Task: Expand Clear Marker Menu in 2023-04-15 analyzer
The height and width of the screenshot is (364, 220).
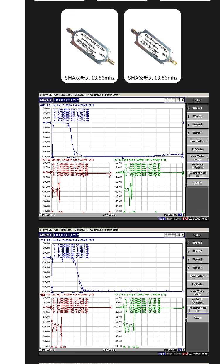Action: coord(197,292)
